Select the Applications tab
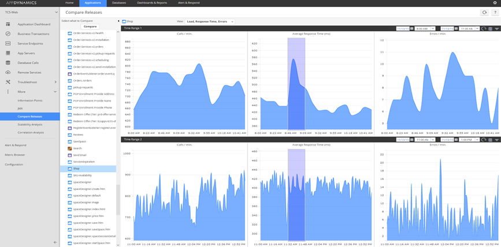 (x=93, y=3)
